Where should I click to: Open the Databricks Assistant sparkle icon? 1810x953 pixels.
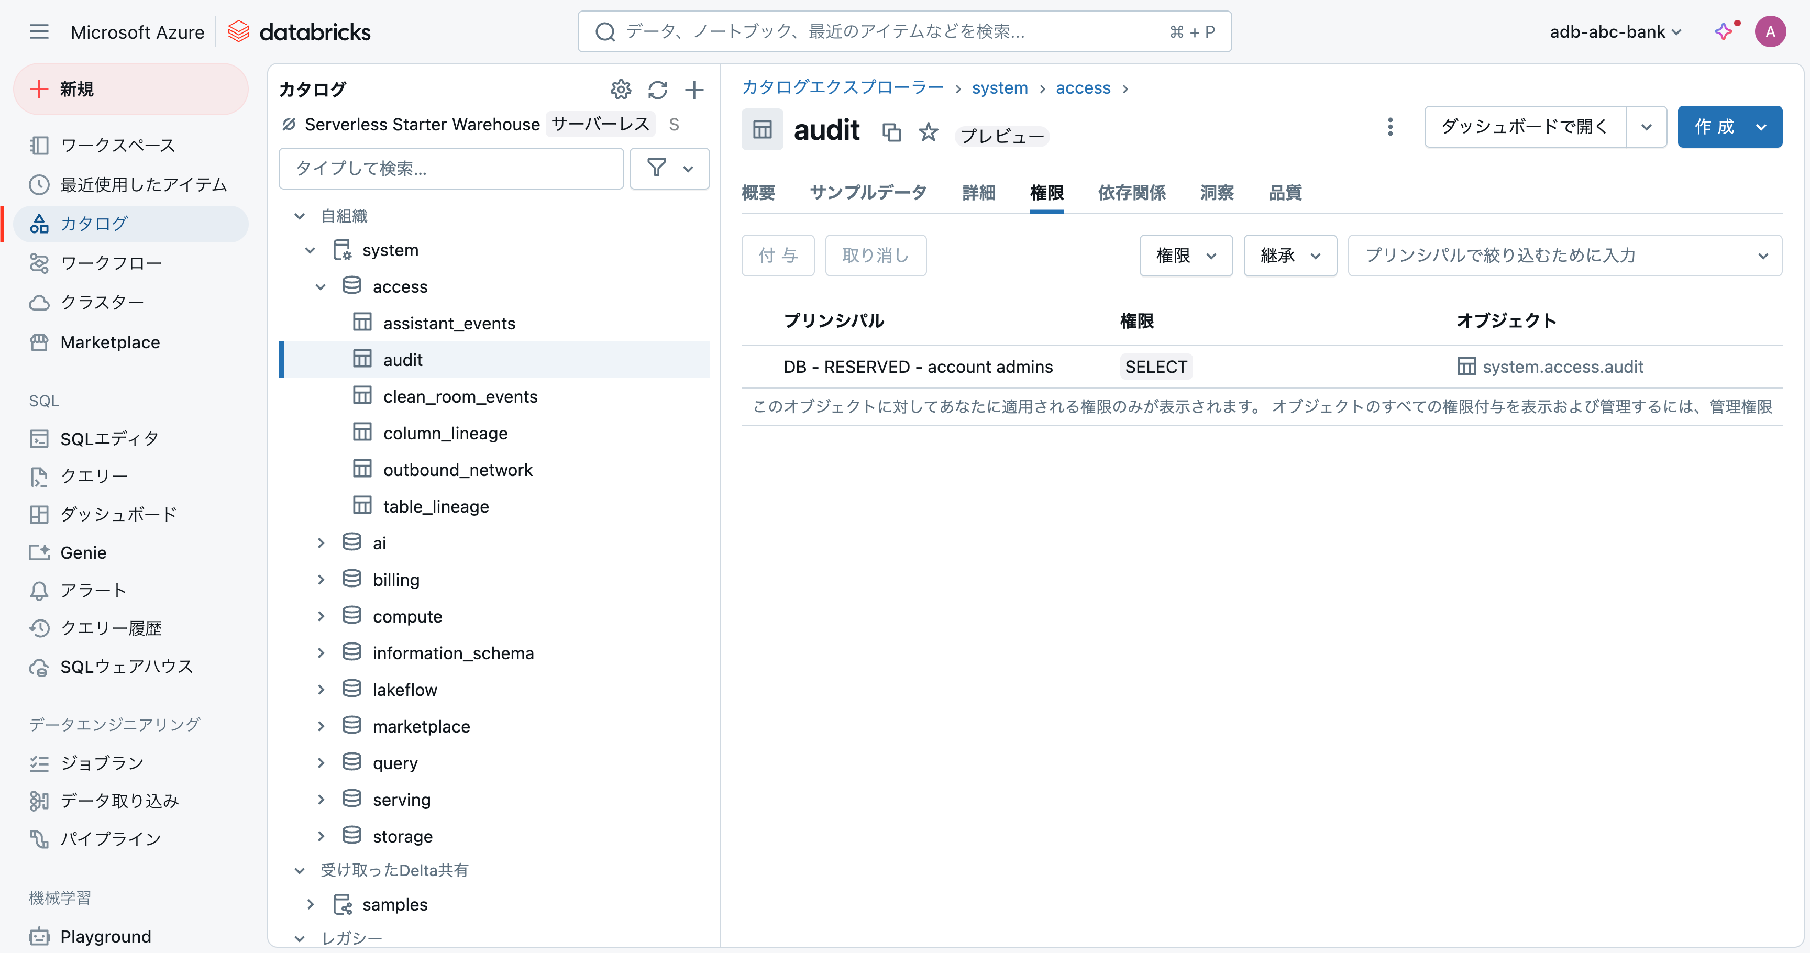pos(1723,31)
